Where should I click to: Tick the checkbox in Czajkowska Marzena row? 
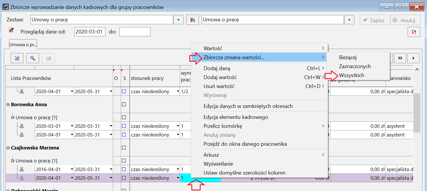pos(124,148)
